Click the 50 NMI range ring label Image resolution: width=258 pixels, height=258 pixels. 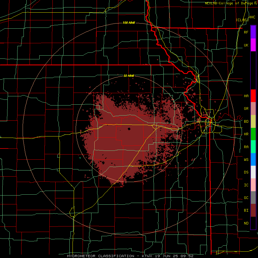(x=129, y=76)
